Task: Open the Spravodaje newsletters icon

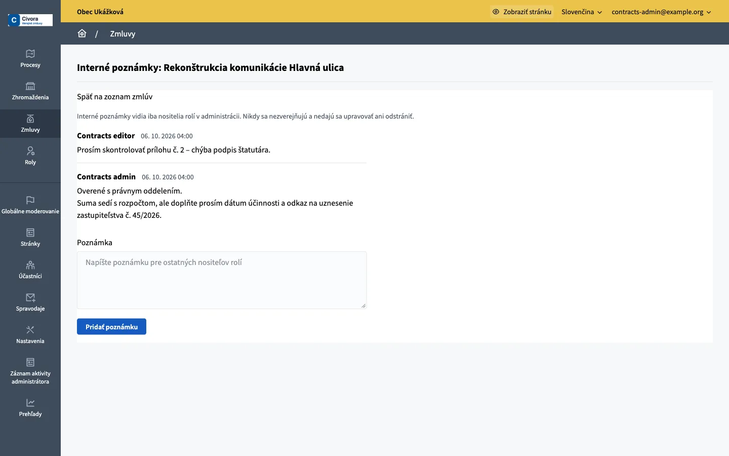Action: click(x=30, y=297)
